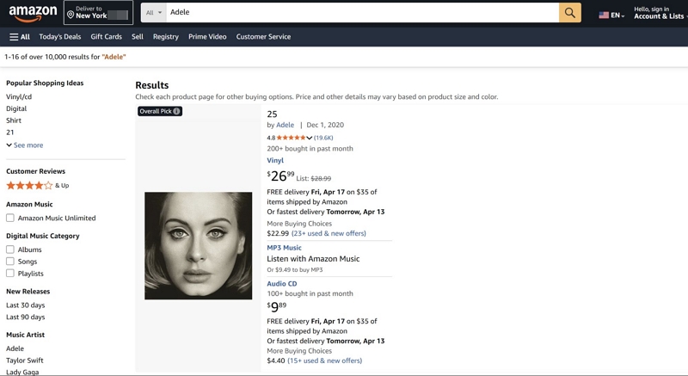
Task: Select Vinyl format link
Action: point(275,161)
